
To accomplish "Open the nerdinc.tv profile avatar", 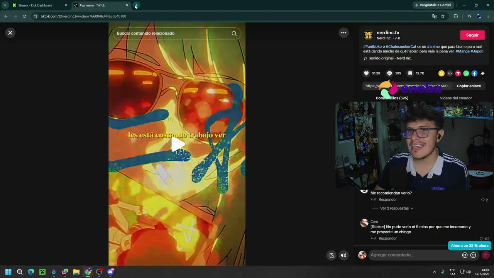I will click(369, 35).
